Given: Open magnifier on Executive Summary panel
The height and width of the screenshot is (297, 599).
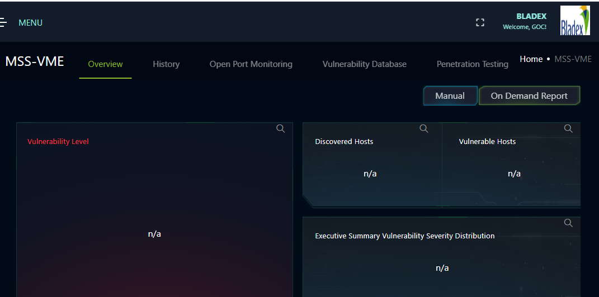Looking at the screenshot, I should click(568, 223).
